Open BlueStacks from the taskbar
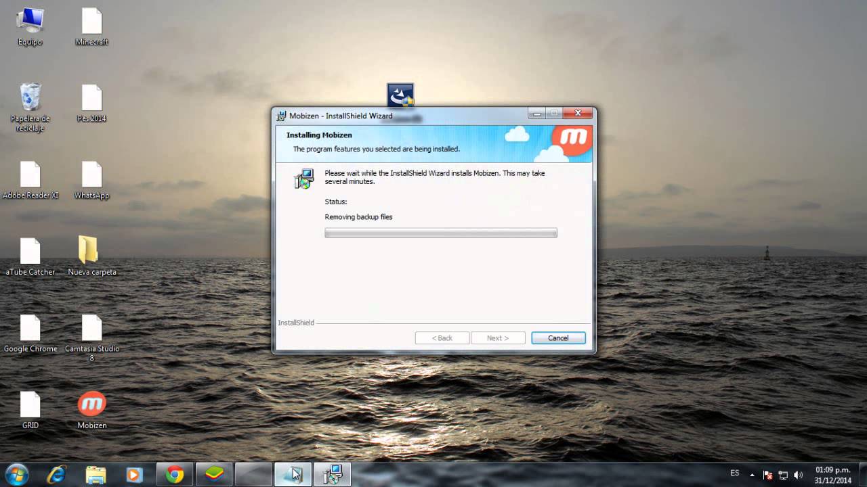 214,475
